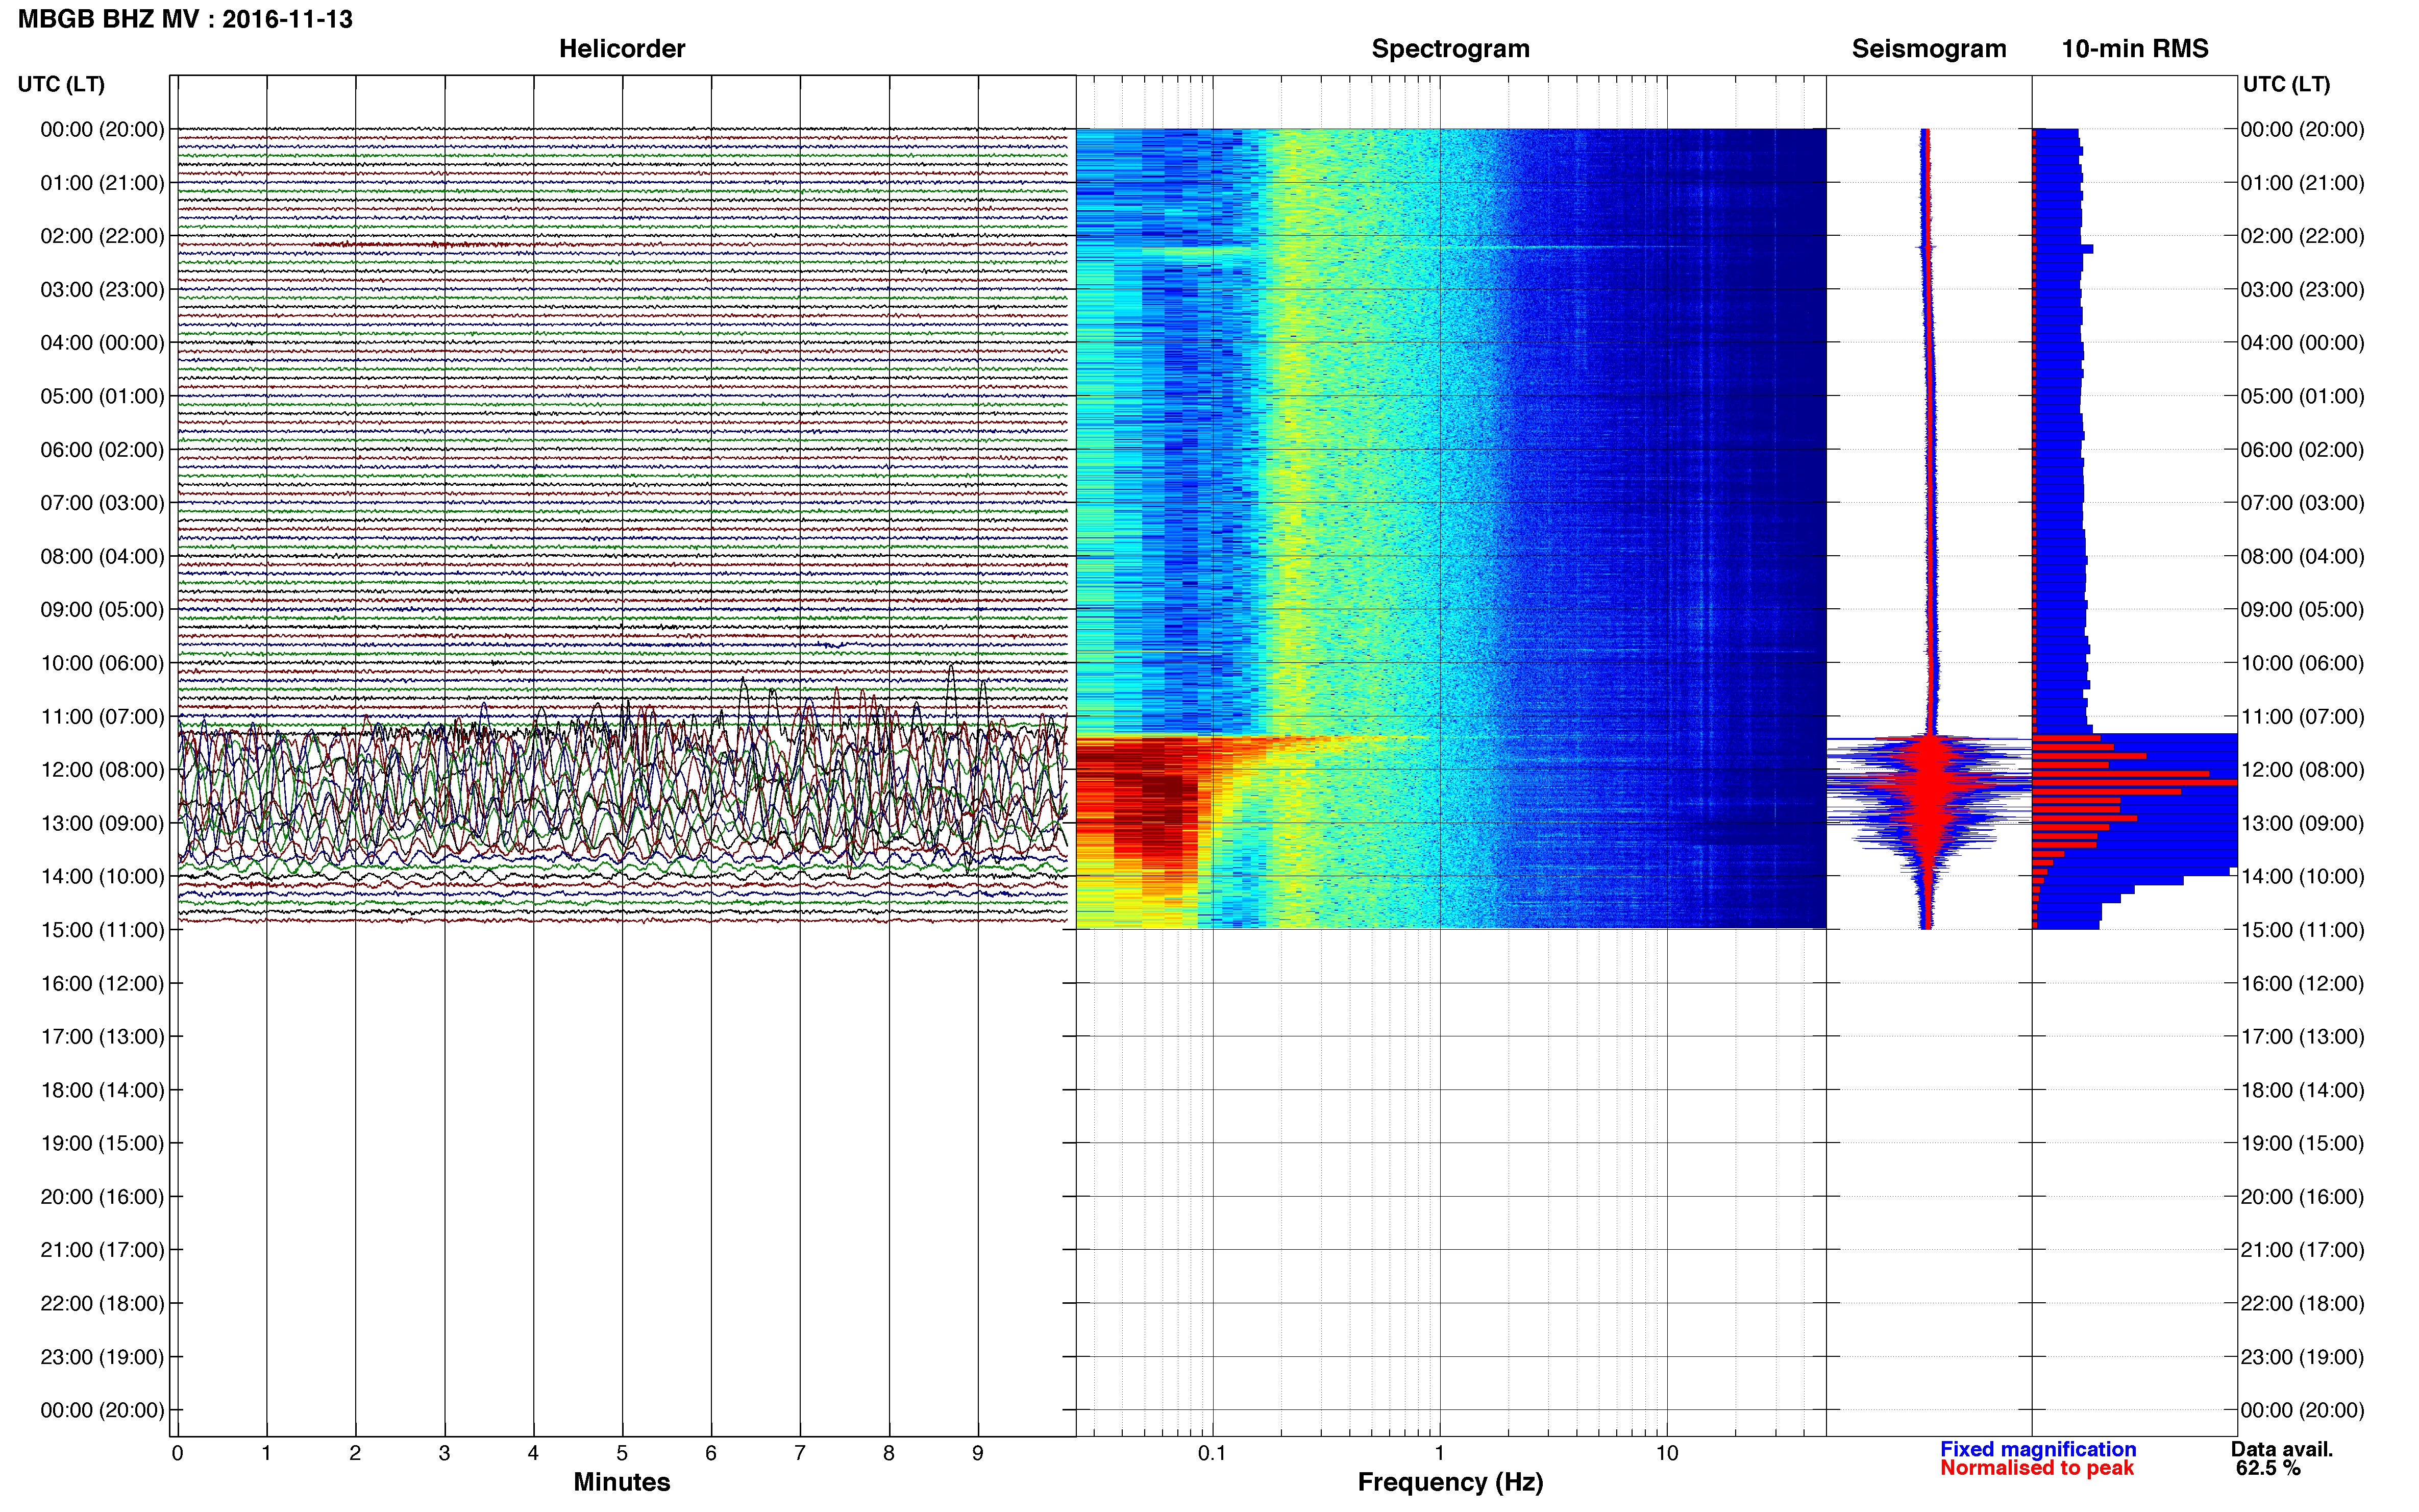Click helicorder-side time label "18:00 (14:00)"
Viewport: 2419px width, 1512px height.
click(x=102, y=1090)
